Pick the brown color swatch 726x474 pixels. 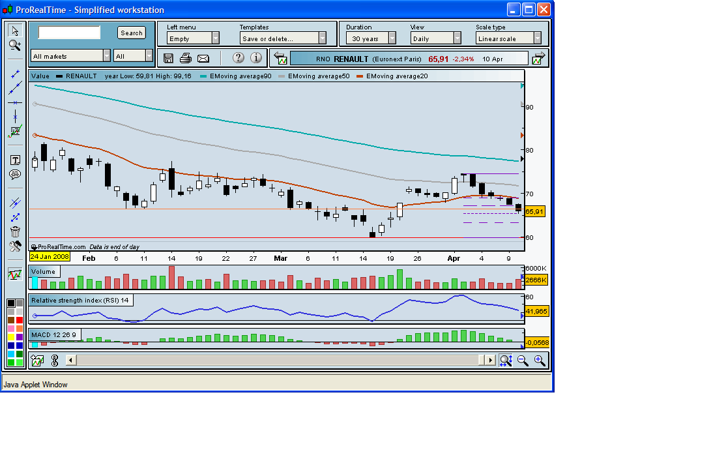11,320
